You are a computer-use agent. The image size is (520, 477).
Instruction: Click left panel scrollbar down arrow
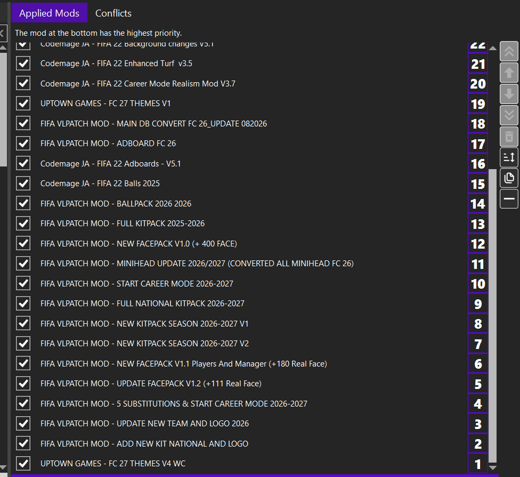3,468
